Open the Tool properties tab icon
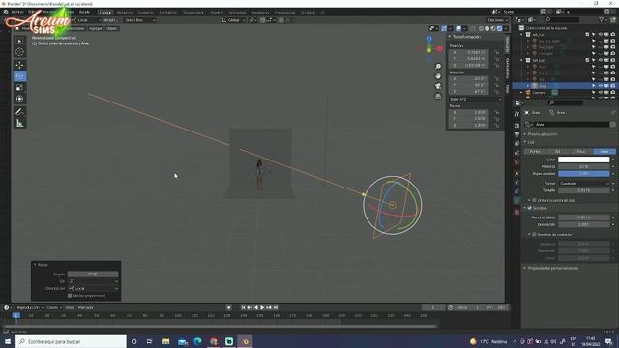Screen dimensions: 619x348 click(x=516, y=114)
